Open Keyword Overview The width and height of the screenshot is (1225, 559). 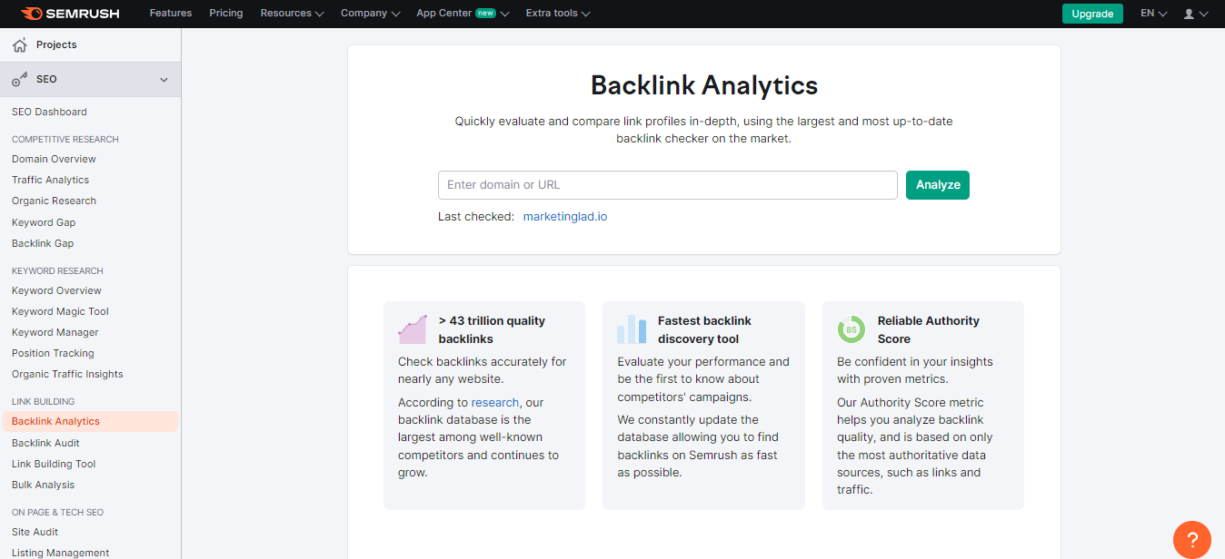pos(56,290)
